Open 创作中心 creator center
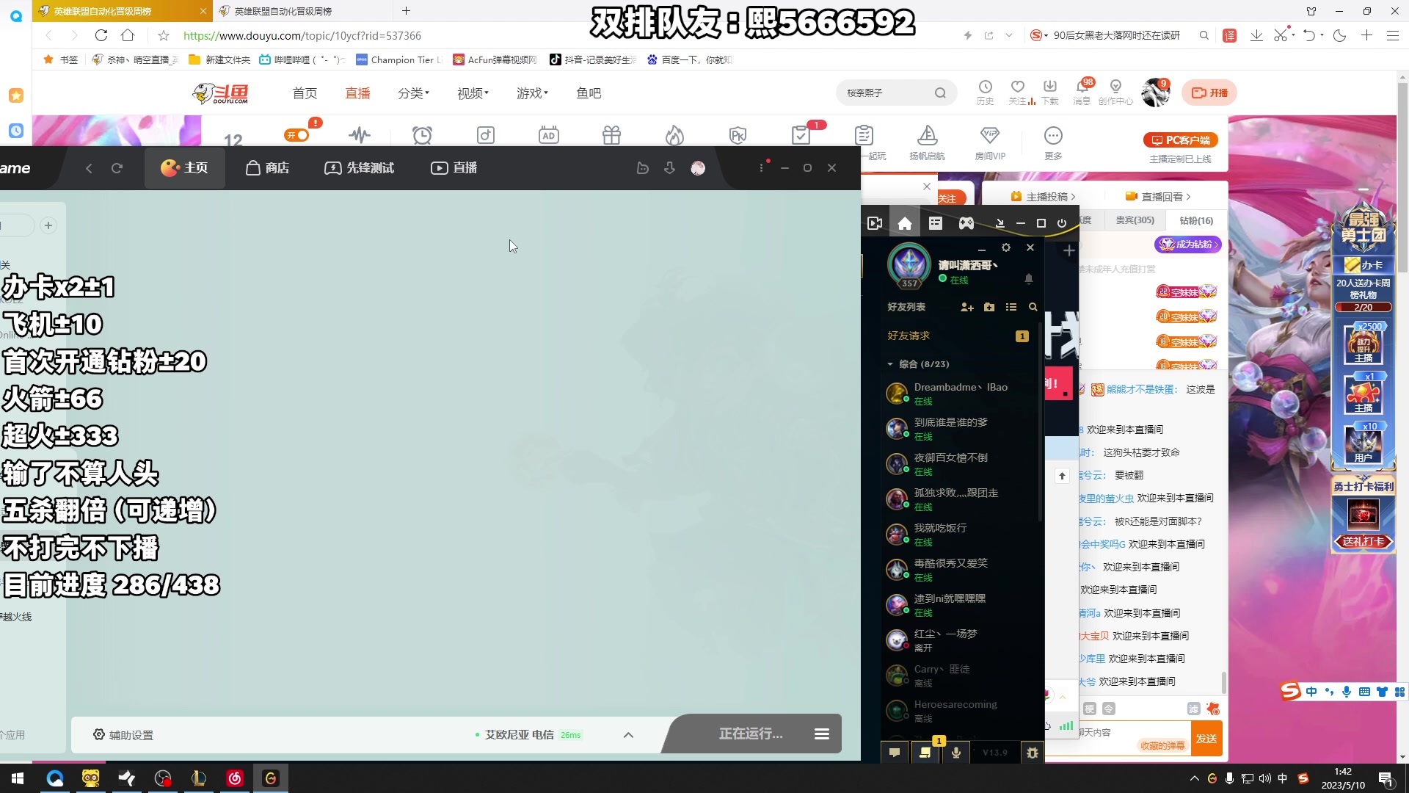Viewport: 1409px width, 793px height. point(1115,93)
